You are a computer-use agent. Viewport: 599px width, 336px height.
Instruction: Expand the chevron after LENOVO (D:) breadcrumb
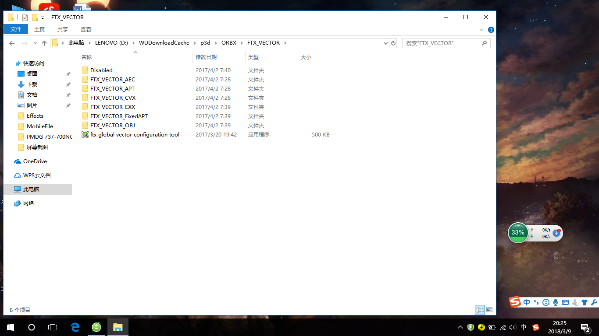coord(133,43)
